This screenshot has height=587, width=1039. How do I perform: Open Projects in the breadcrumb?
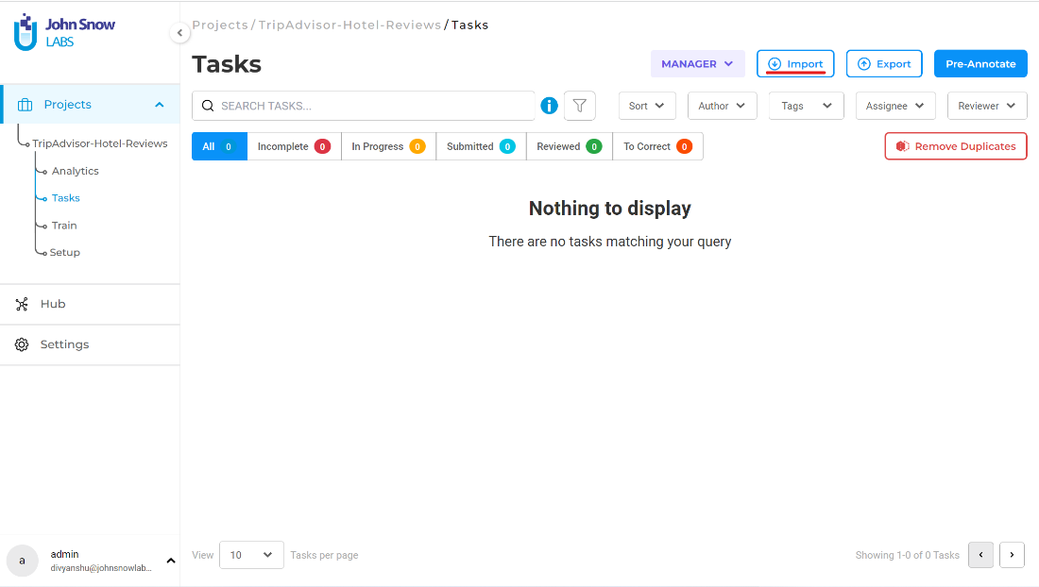[220, 25]
